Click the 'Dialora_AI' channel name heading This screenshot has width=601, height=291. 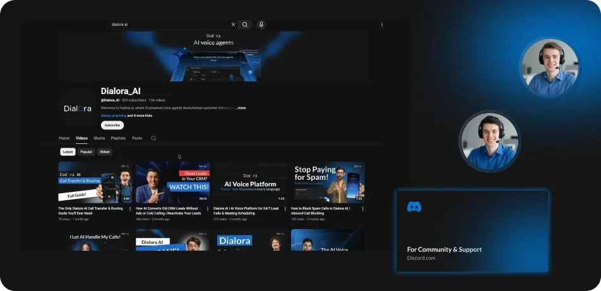121,92
